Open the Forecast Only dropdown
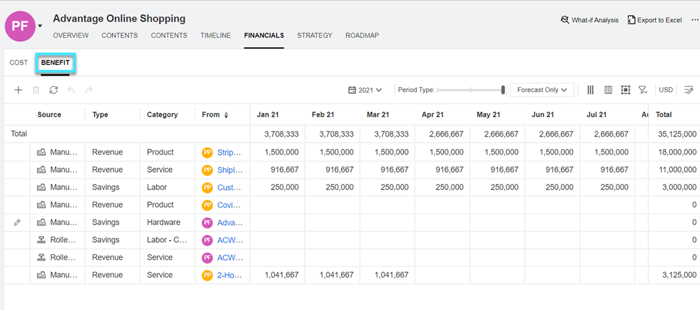This screenshot has height=310, width=700. pyautogui.click(x=542, y=90)
